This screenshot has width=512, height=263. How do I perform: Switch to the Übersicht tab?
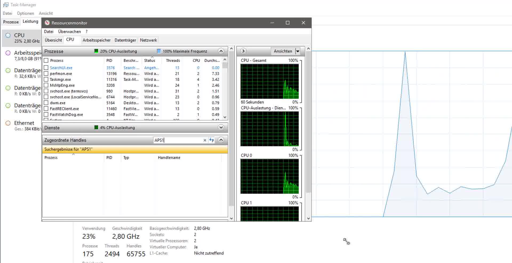[x=53, y=40]
